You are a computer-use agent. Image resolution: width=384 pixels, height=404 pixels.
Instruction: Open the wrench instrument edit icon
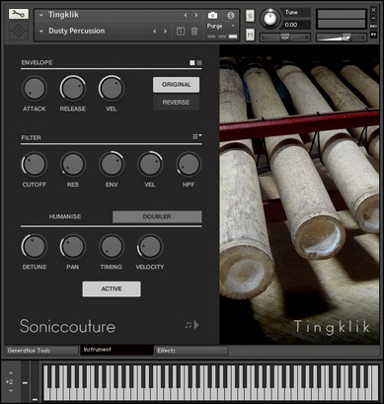19,14
